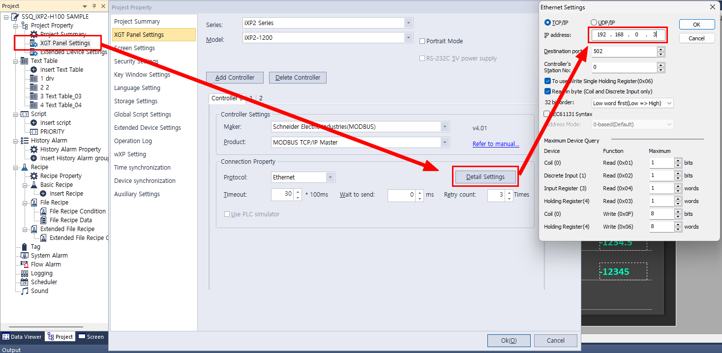Increase Retry count using its up stepper
The height and width of the screenshot is (353, 722).
point(509,192)
